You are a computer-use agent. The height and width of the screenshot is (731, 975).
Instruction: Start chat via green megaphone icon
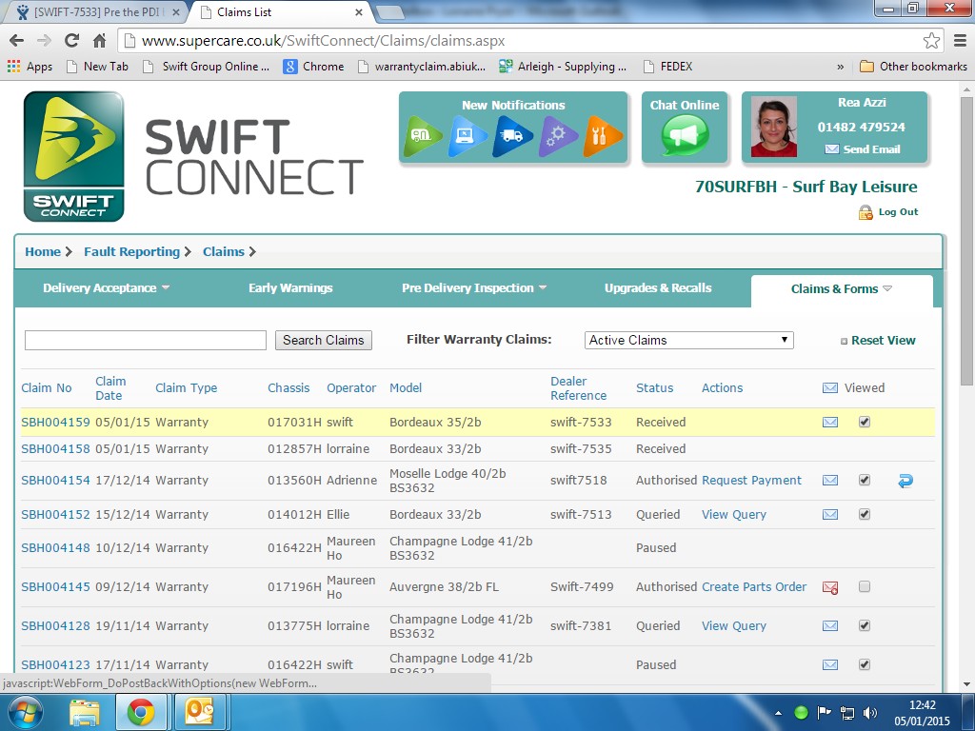684,135
